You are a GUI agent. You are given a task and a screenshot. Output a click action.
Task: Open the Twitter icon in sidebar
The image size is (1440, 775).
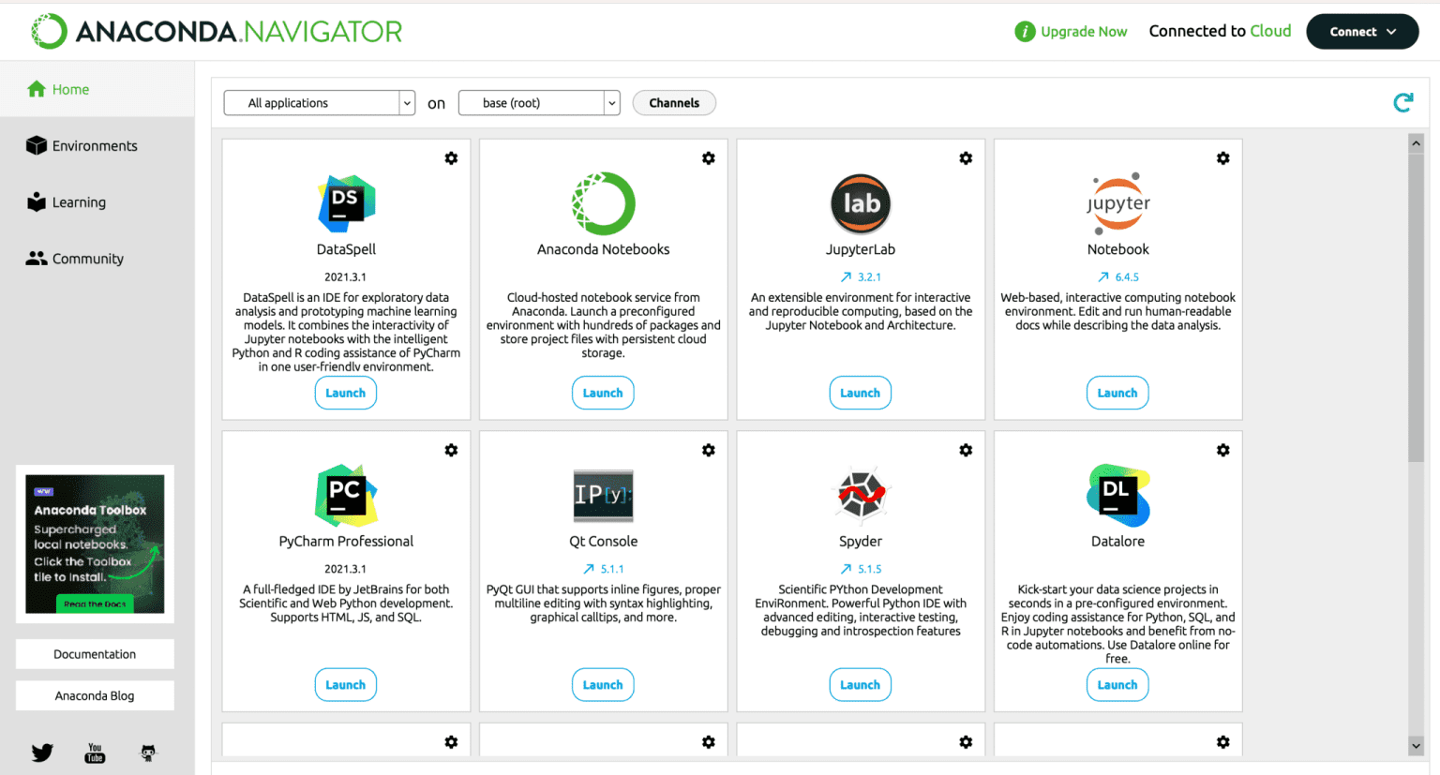coord(42,753)
